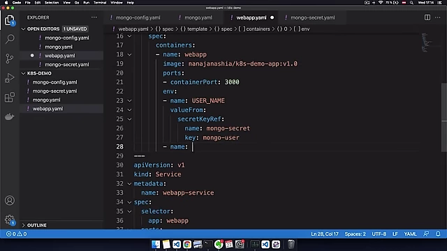The height and width of the screenshot is (251, 447).
Task: Open Calendar from the dock
Action: 229,244
